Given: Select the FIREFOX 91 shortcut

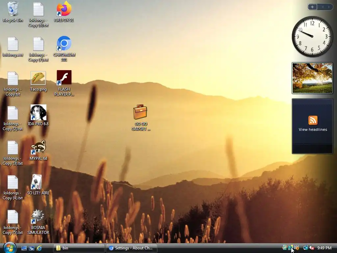Looking at the screenshot, I should pos(64,12).
